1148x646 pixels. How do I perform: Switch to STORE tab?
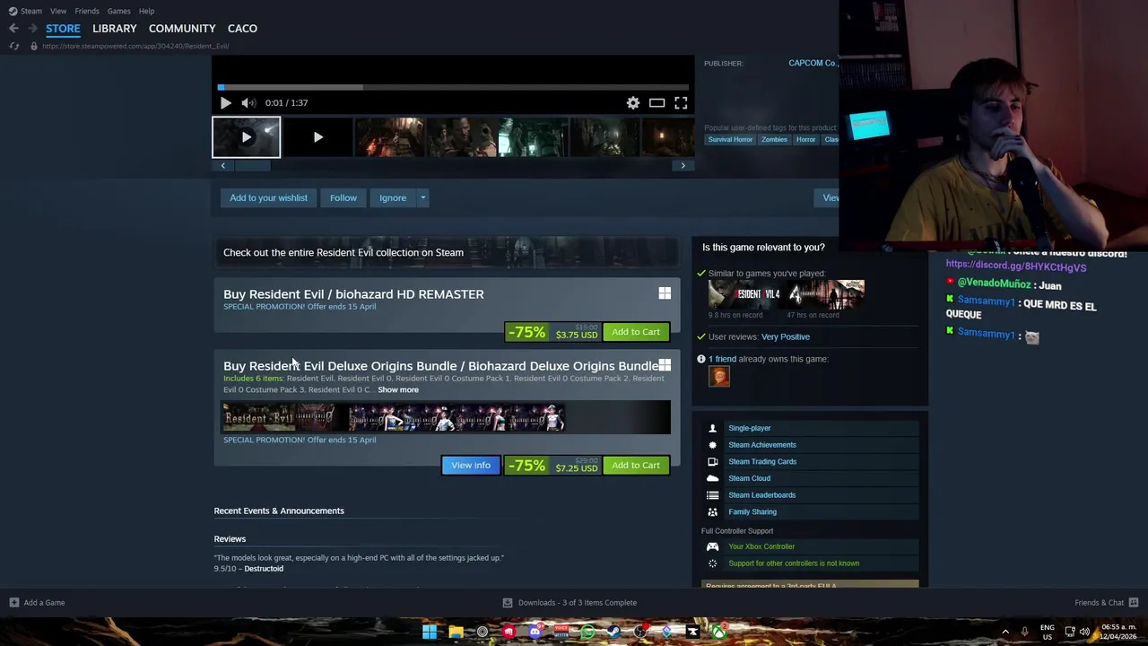pos(63,29)
